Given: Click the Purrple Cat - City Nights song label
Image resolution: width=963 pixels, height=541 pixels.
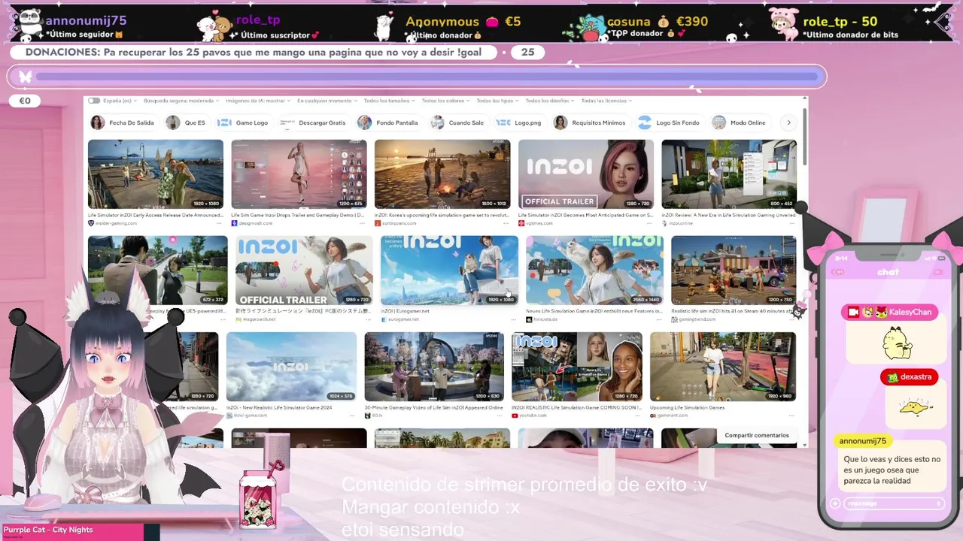Looking at the screenshot, I should coord(48,530).
